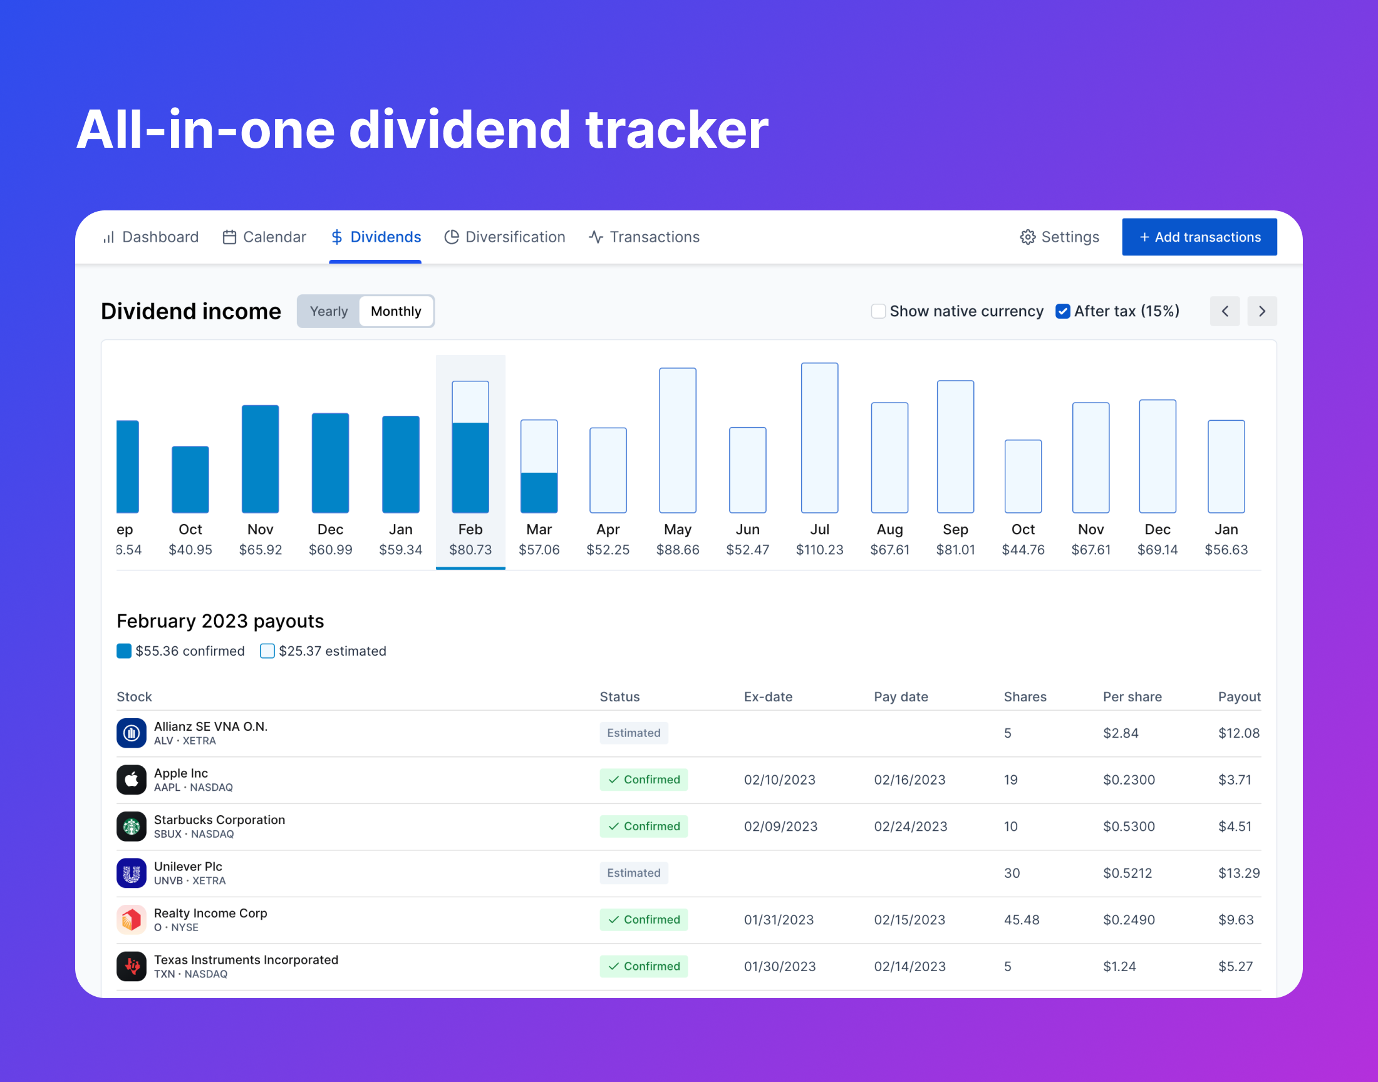Select the Dividends tab

375,237
